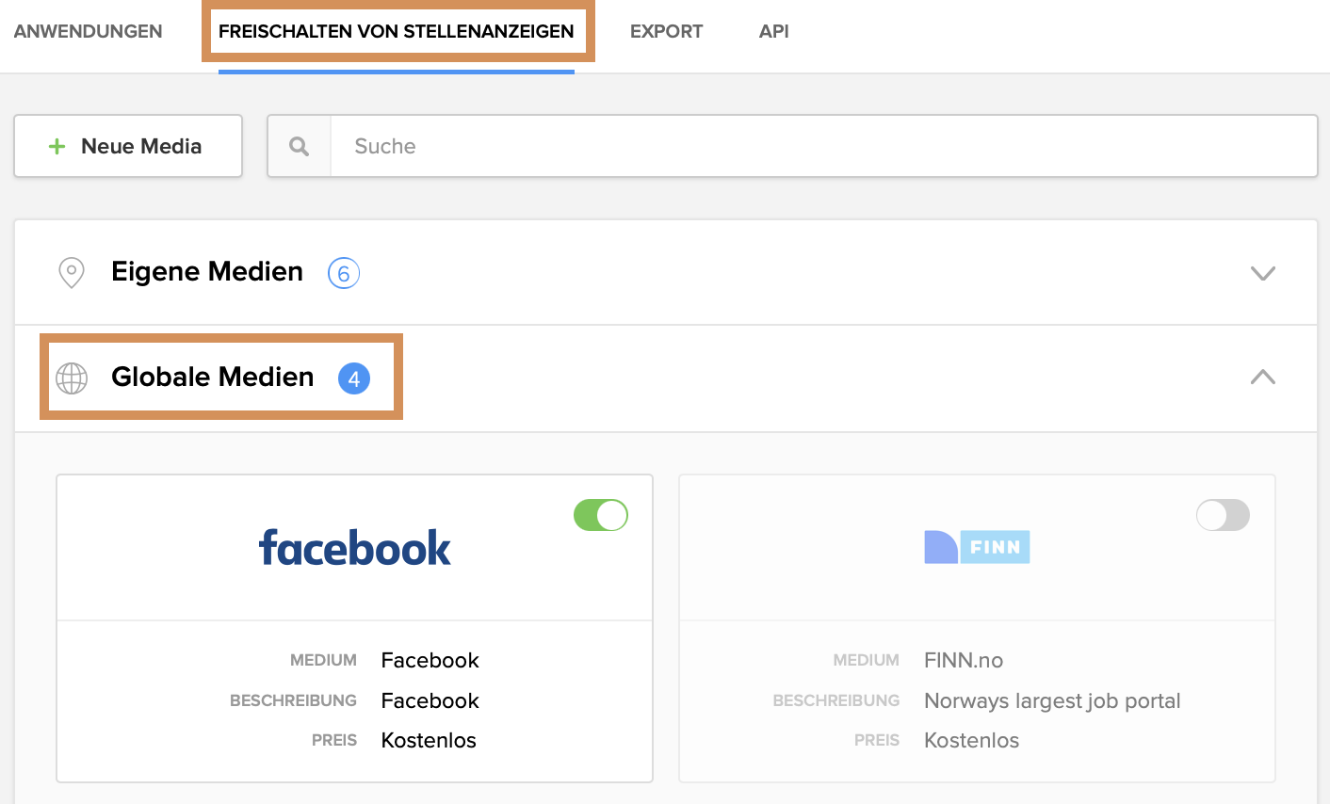Switch to the Export tab
Image resolution: width=1330 pixels, height=804 pixels.
tap(666, 31)
